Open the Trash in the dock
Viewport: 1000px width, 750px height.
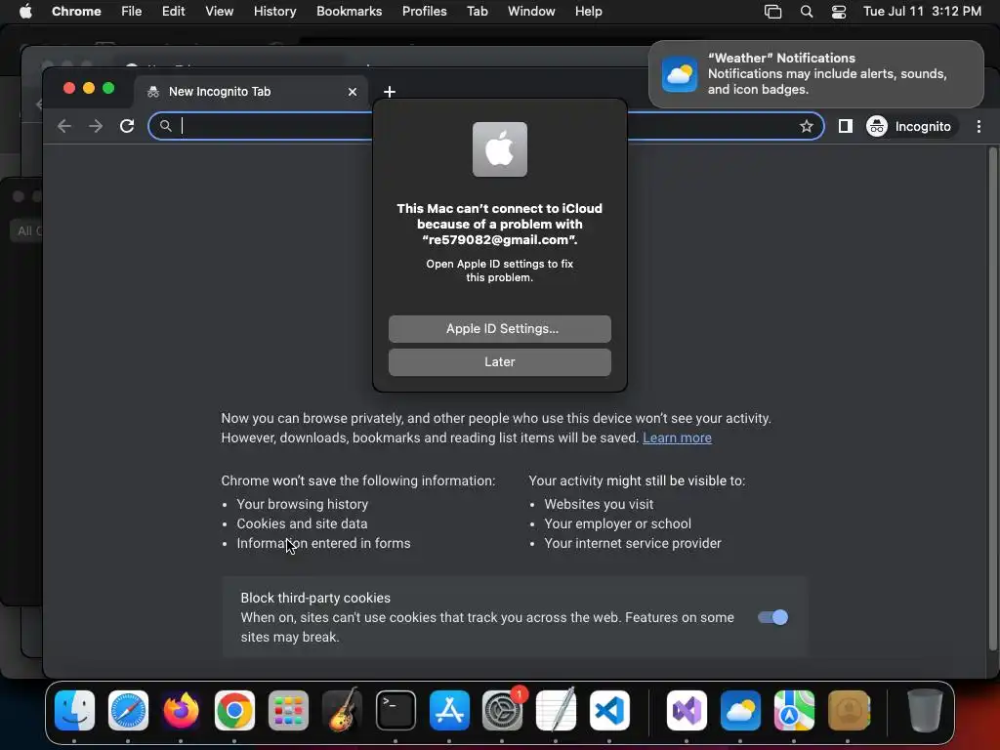coord(925,710)
